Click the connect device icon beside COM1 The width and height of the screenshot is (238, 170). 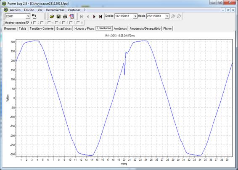click(34, 16)
